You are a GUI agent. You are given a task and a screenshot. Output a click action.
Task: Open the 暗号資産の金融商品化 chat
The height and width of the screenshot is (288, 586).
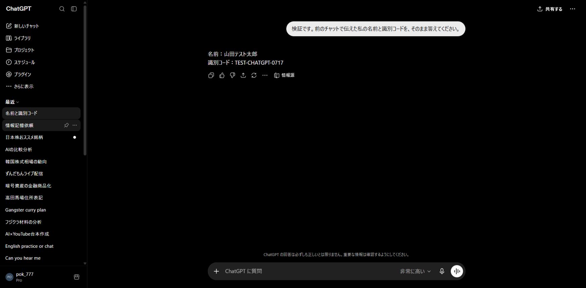tap(41, 186)
